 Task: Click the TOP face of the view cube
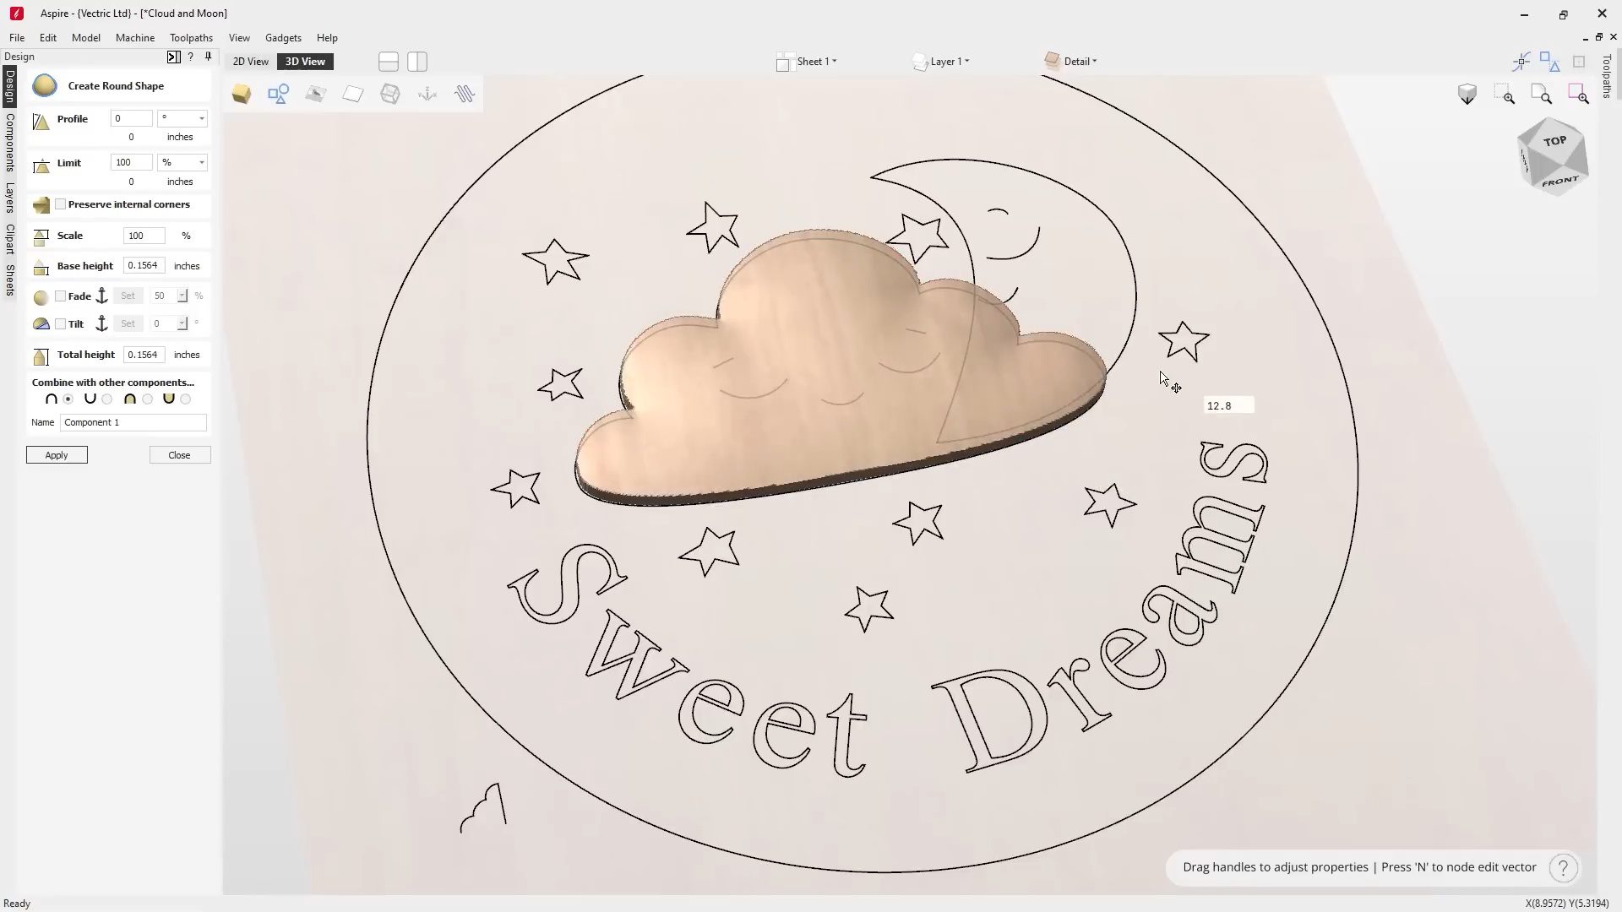pyautogui.click(x=1555, y=142)
